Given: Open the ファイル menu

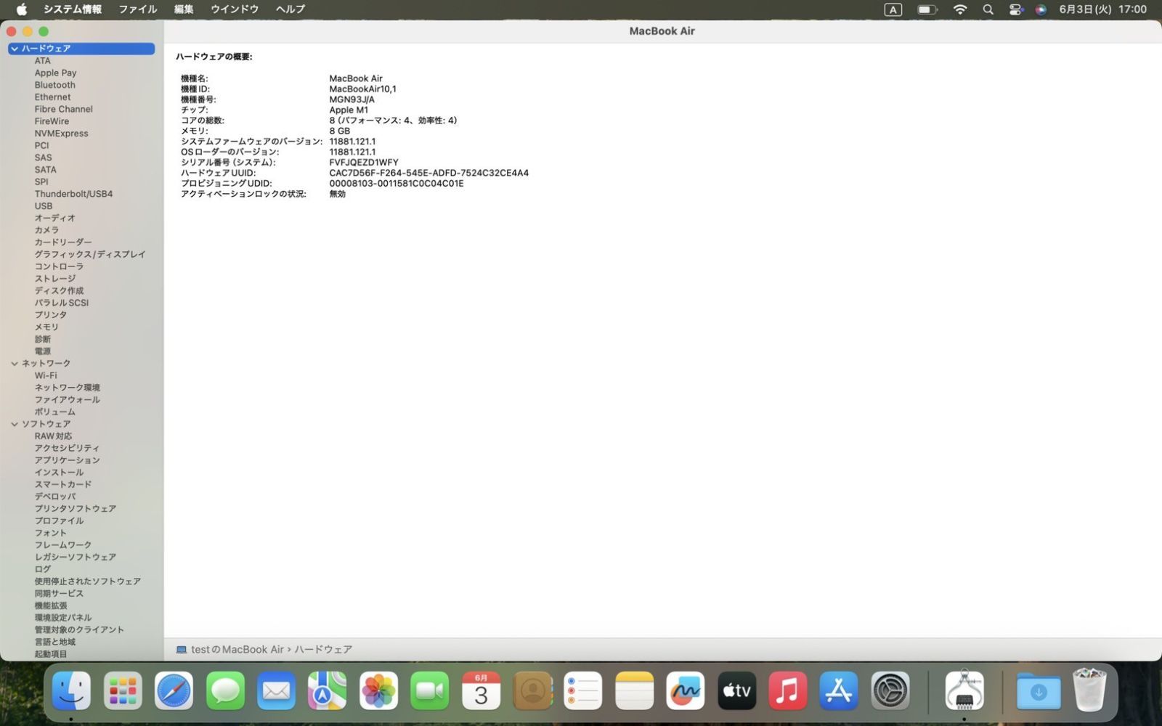Looking at the screenshot, I should pyautogui.click(x=138, y=9).
